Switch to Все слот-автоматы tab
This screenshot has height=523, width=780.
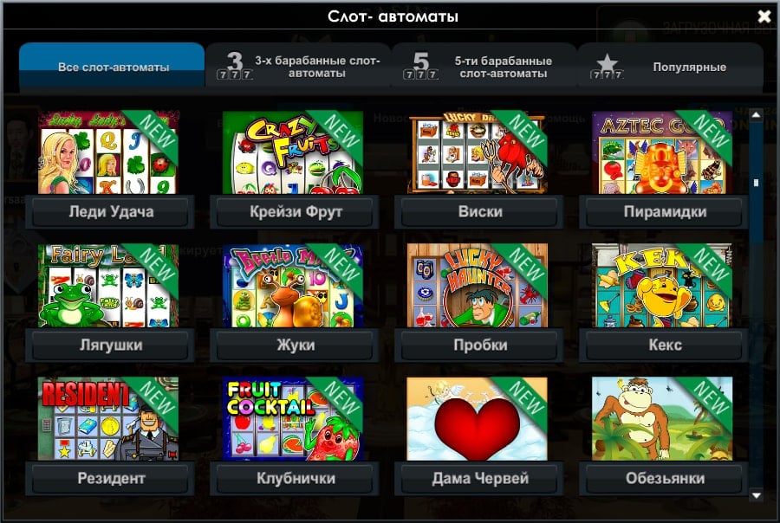pyautogui.click(x=112, y=66)
